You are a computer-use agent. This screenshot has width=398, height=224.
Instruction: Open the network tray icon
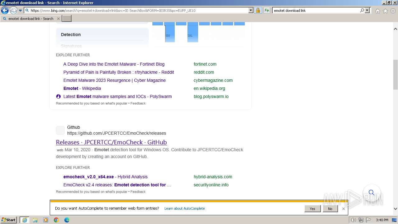click(361, 220)
